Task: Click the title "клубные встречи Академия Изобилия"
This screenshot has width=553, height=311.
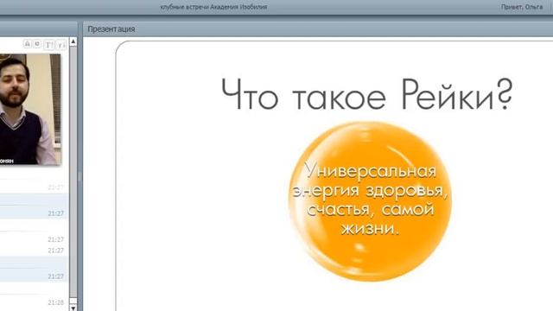Action: [213, 7]
